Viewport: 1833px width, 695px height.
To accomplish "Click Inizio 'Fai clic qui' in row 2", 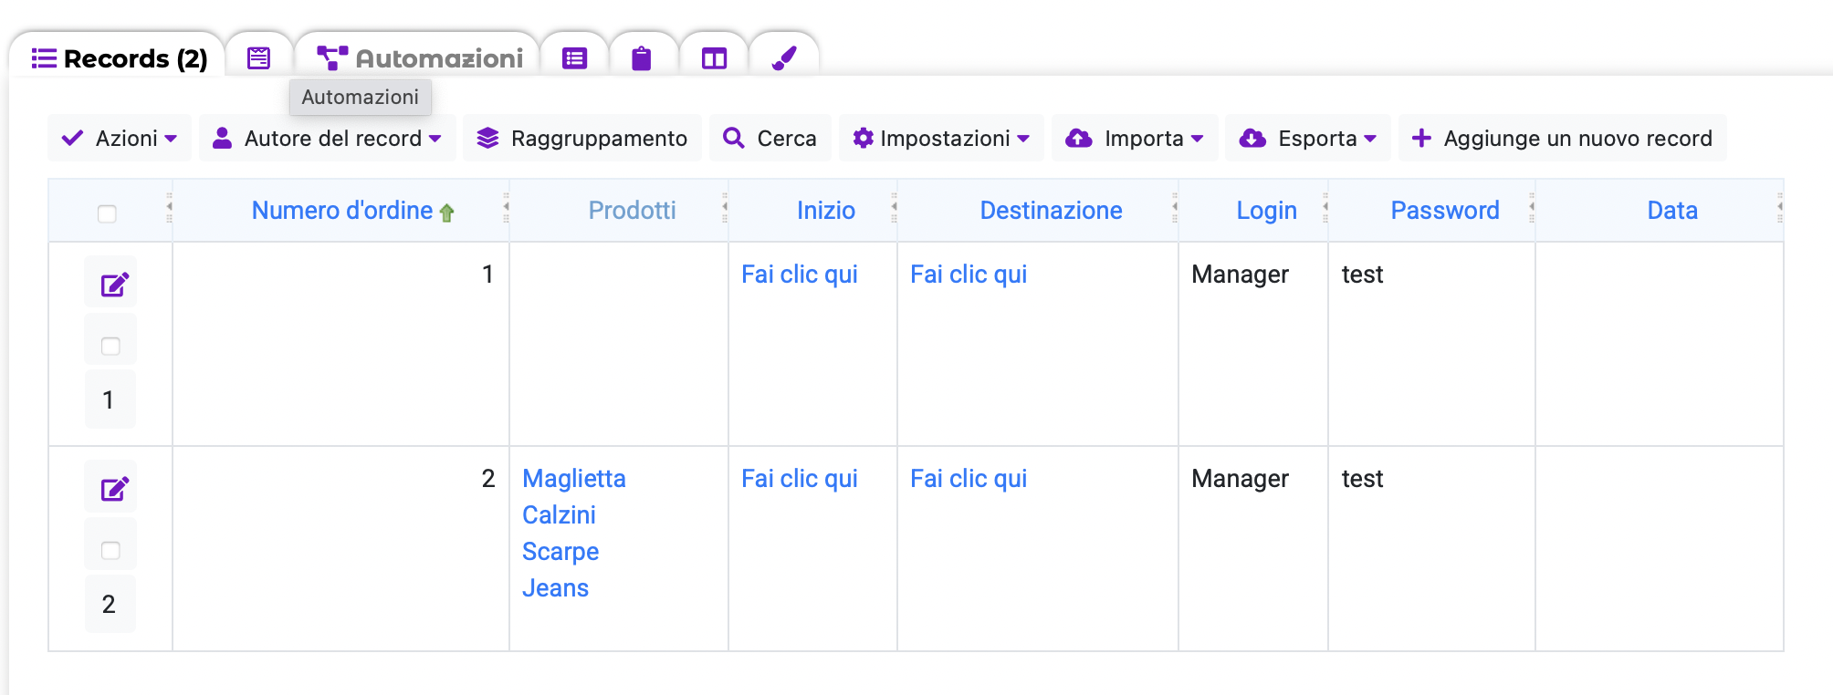I will (800, 479).
